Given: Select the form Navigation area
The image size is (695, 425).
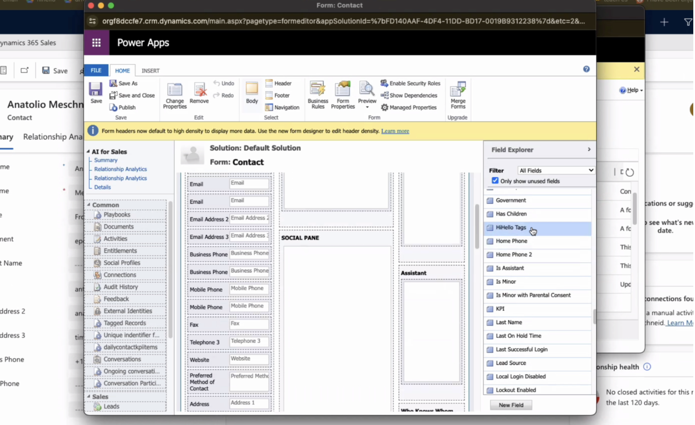Looking at the screenshot, I should (283, 108).
